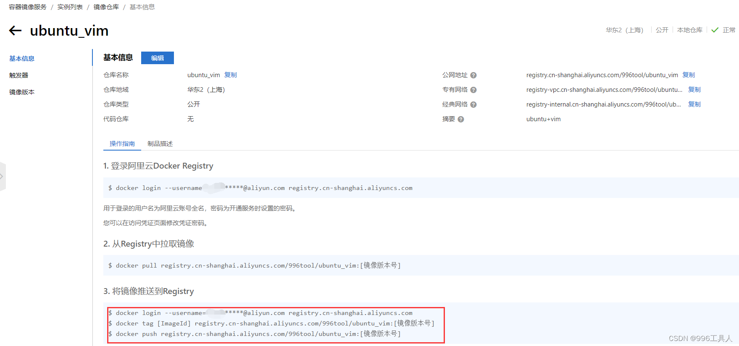Click the 访问凭证 password hint sentence
739x346 pixels.
[x=156, y=223]
